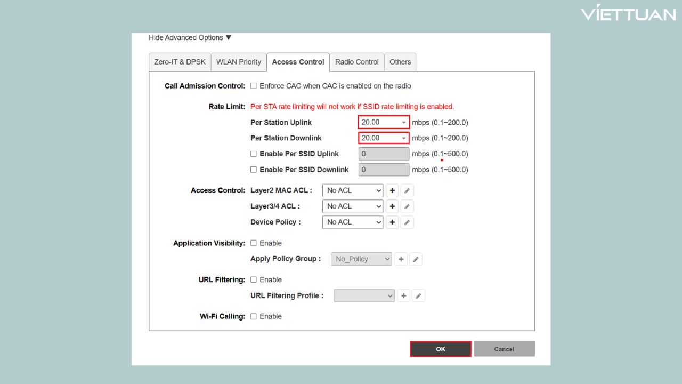
Task: Enable the Wi-Fi Calling checkbox
Action: point(254,316)
